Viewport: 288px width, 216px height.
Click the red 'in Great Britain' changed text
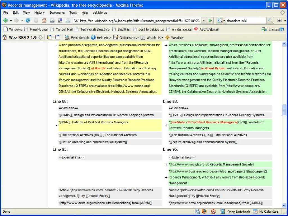tap(213, 68)
